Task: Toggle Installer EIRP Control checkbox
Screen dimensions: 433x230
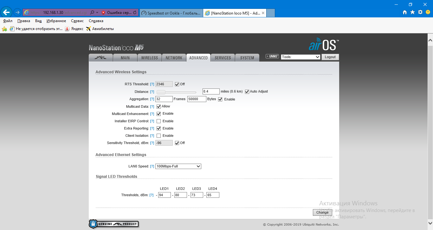Action: coord(158,121)
